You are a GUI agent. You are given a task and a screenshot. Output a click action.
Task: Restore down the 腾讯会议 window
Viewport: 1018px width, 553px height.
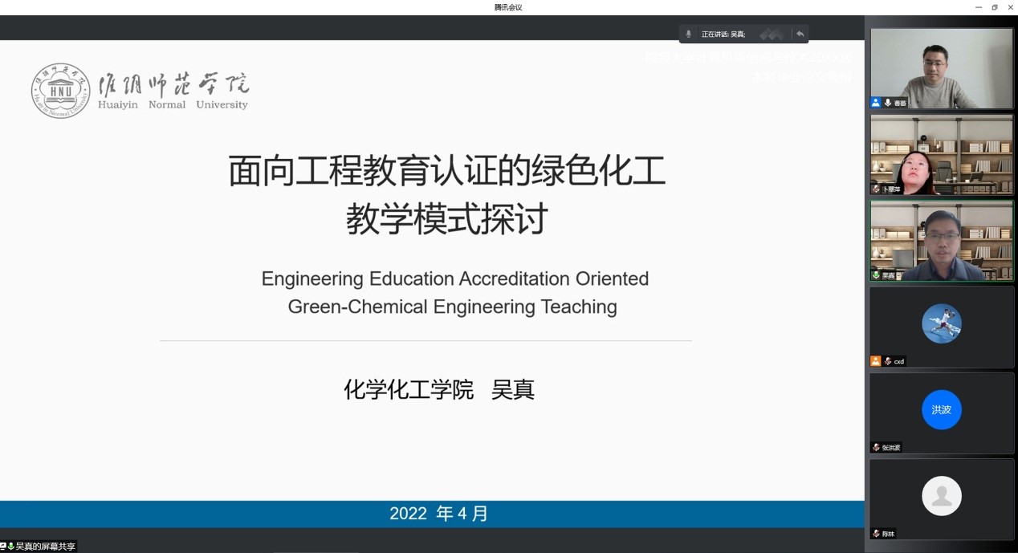click(994, 7)
